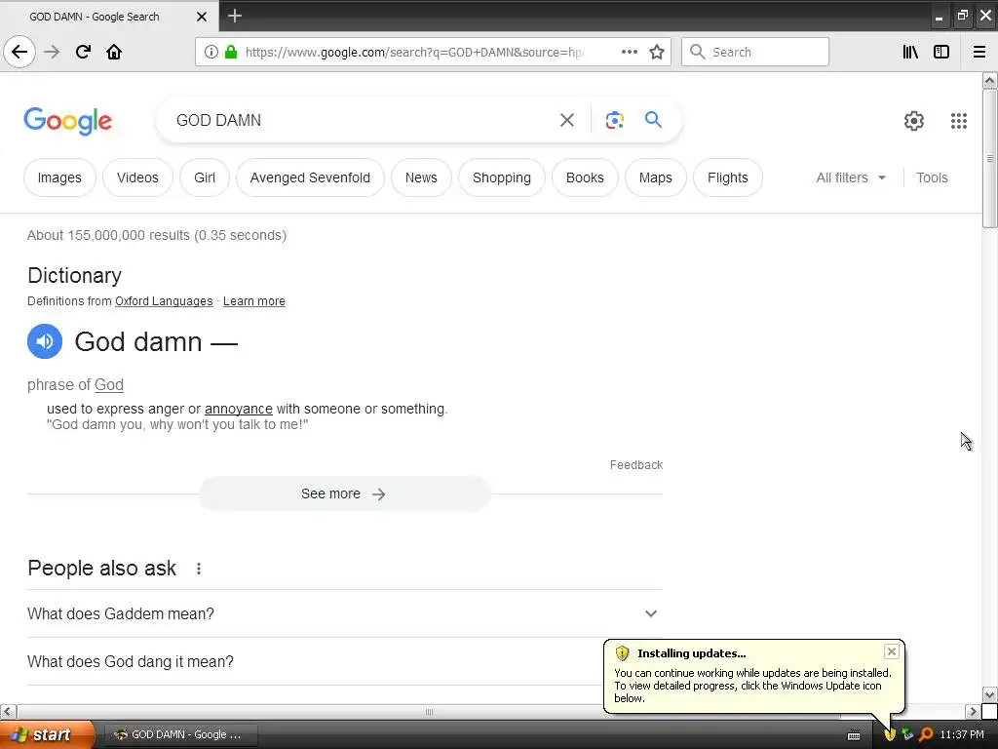The height and width of the screenshot is (749, 998).
Task: Reload the current page
Action: 83,52
